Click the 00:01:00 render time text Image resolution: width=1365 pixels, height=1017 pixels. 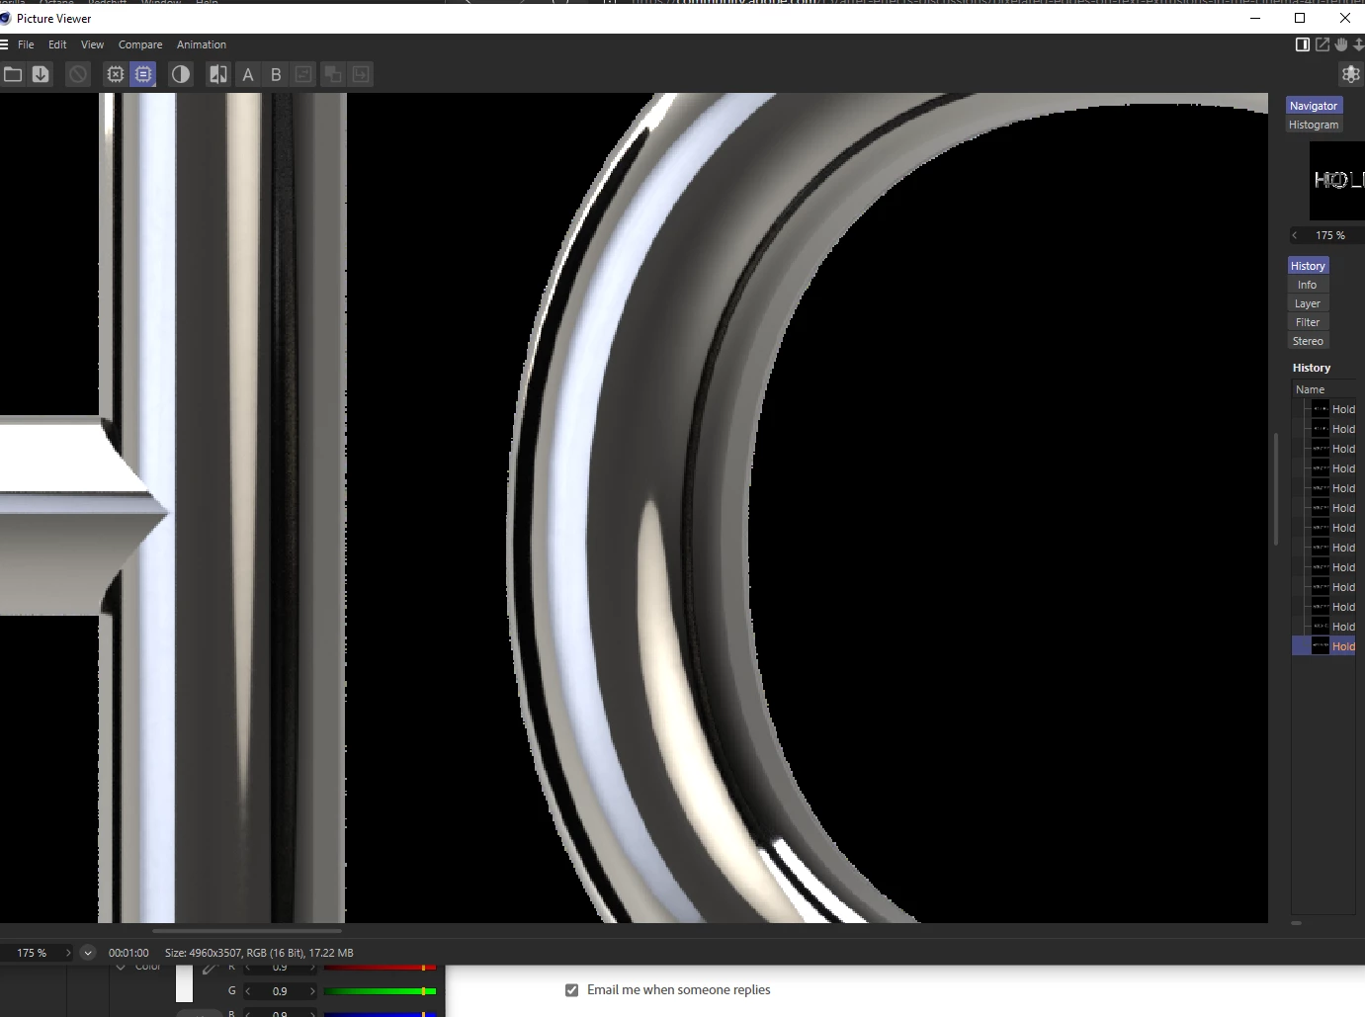click(128, 953)
